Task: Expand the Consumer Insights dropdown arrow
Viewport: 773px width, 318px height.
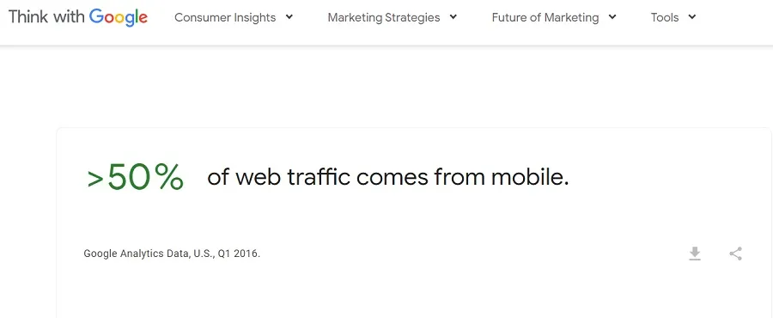Action: [x=289, y=17]
